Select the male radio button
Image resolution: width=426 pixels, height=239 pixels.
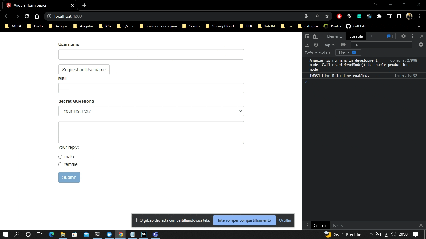pos(60,157)
